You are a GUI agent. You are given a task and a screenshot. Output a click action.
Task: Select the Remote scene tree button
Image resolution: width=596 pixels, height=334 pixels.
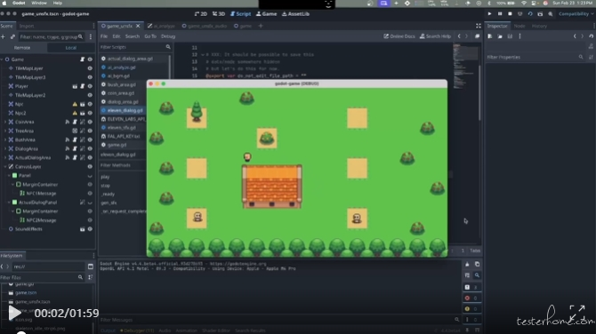(x=22, y=48)
